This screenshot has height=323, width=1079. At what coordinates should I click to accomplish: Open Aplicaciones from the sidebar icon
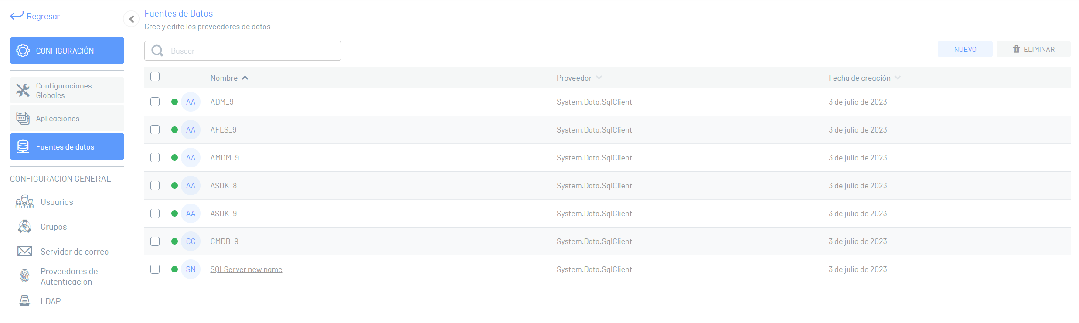23,118
